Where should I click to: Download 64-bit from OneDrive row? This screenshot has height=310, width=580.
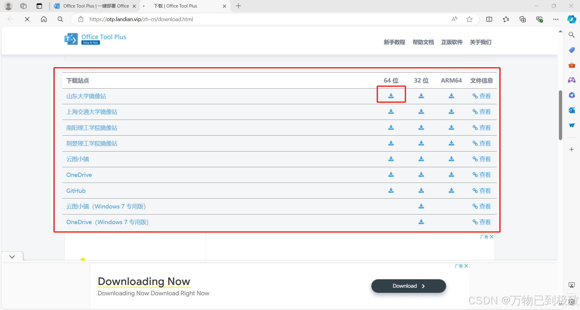391,174
